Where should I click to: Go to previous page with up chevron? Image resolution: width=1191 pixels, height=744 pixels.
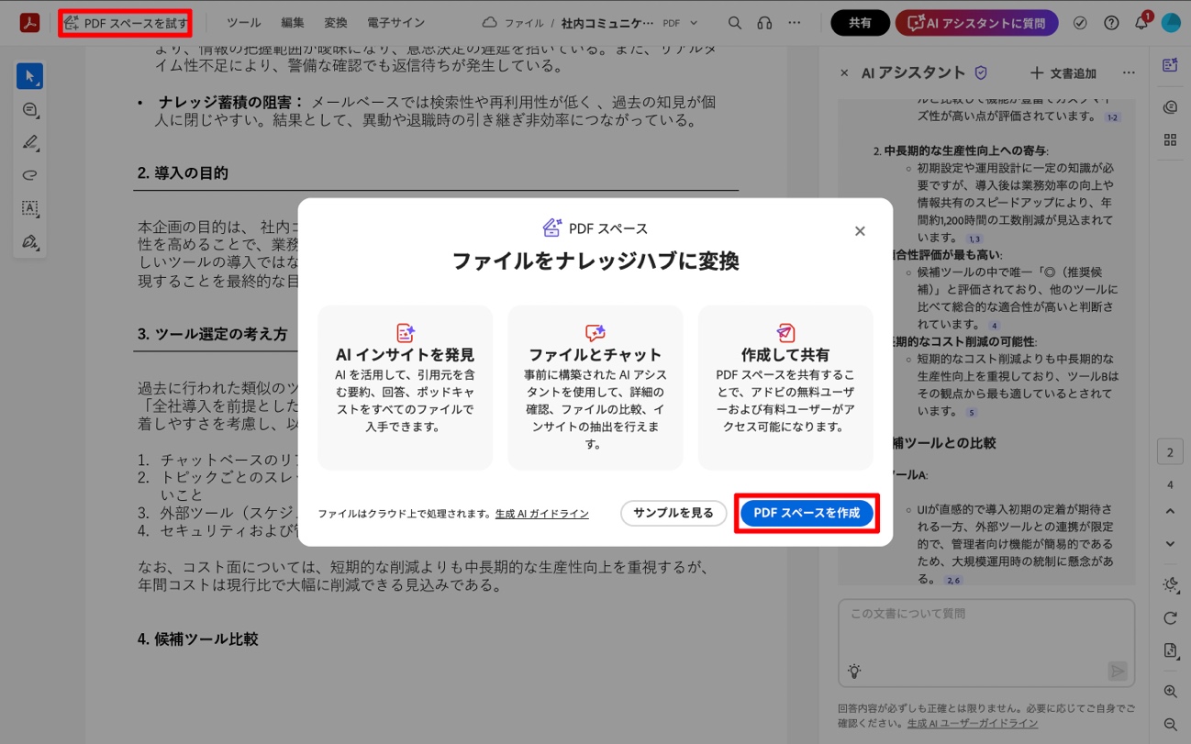click(1170, 511)
